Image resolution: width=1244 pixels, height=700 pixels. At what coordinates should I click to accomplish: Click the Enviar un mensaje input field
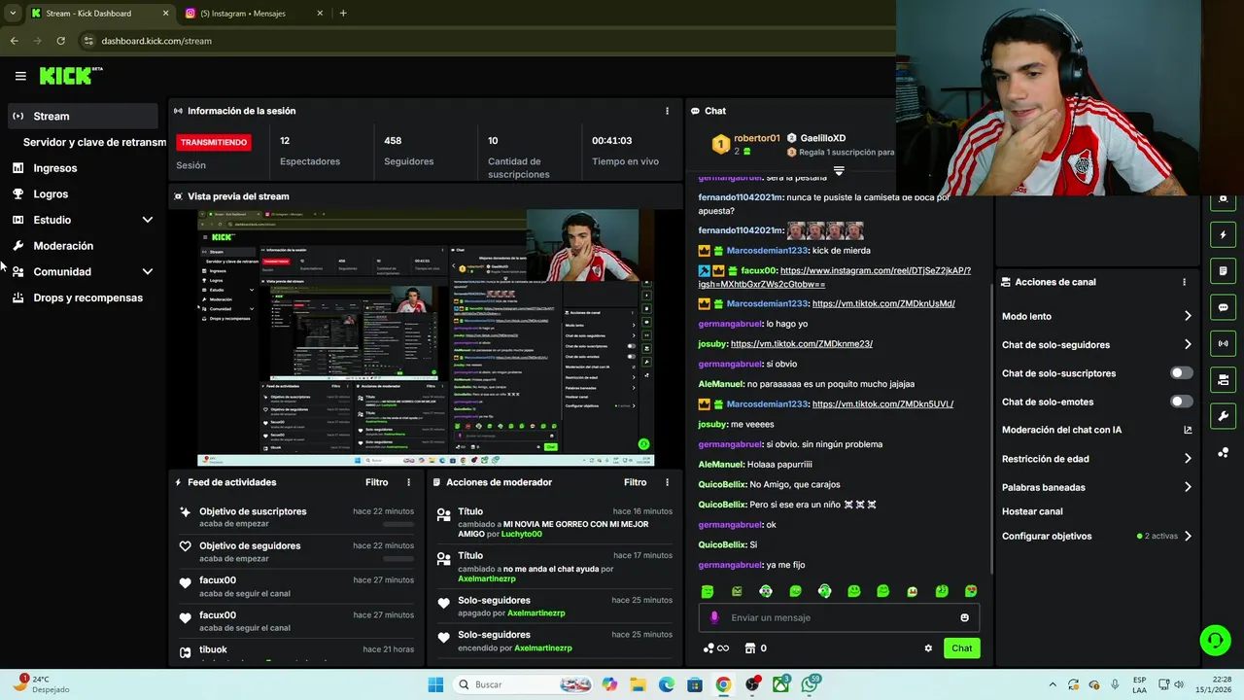click(839, 617)
